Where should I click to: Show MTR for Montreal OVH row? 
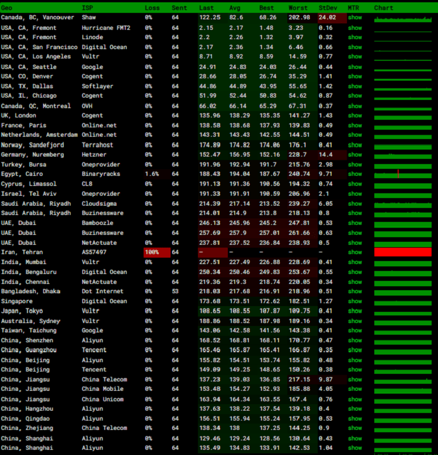tap(354, 106)
